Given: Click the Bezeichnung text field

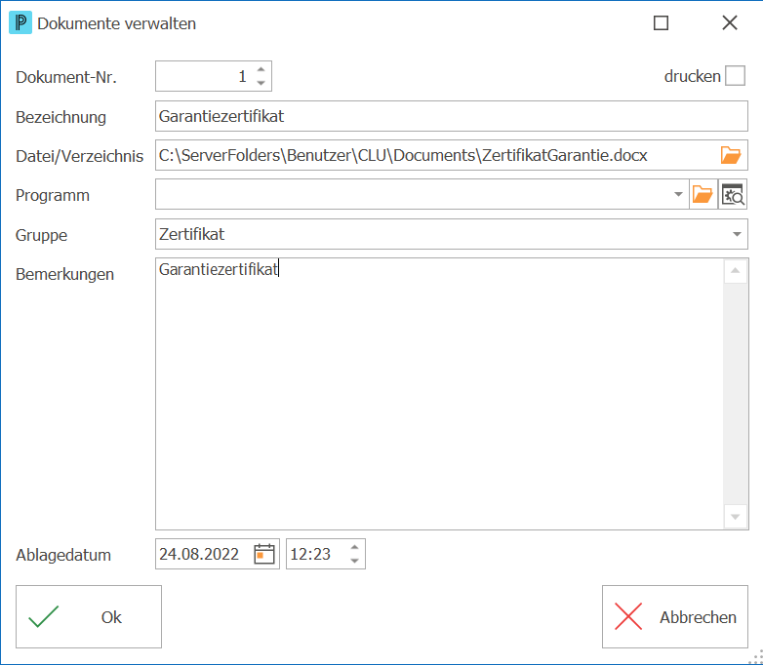Looking at the screenshot, I should [x=451, y=116].
